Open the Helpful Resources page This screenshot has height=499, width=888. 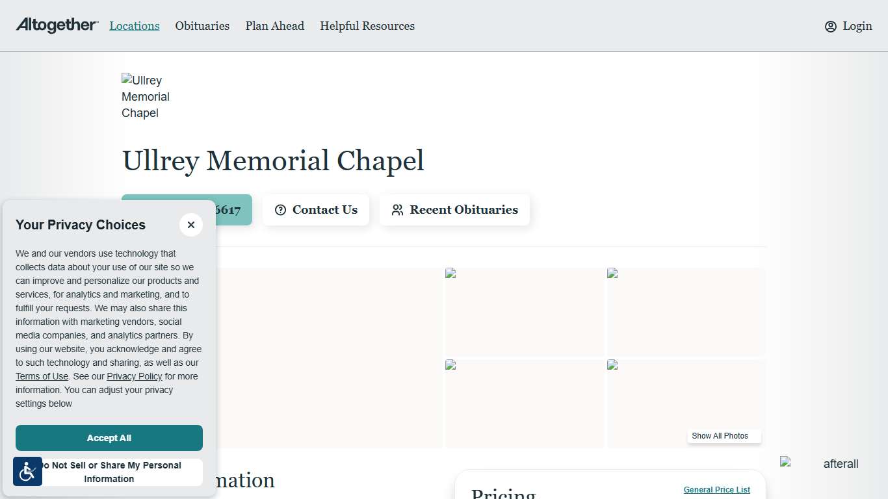[367, 26]
